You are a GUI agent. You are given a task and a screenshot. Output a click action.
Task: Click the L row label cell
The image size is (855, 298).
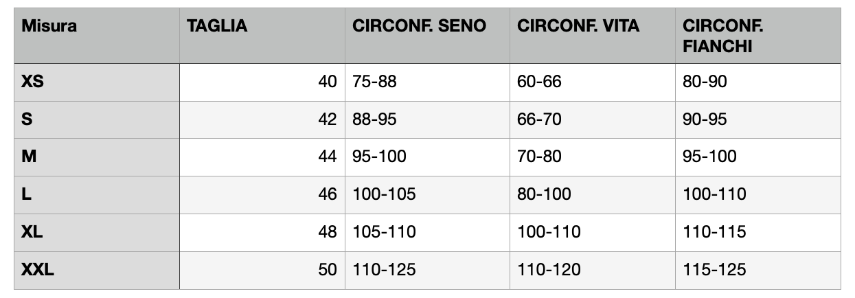click(x=97, y=195)
